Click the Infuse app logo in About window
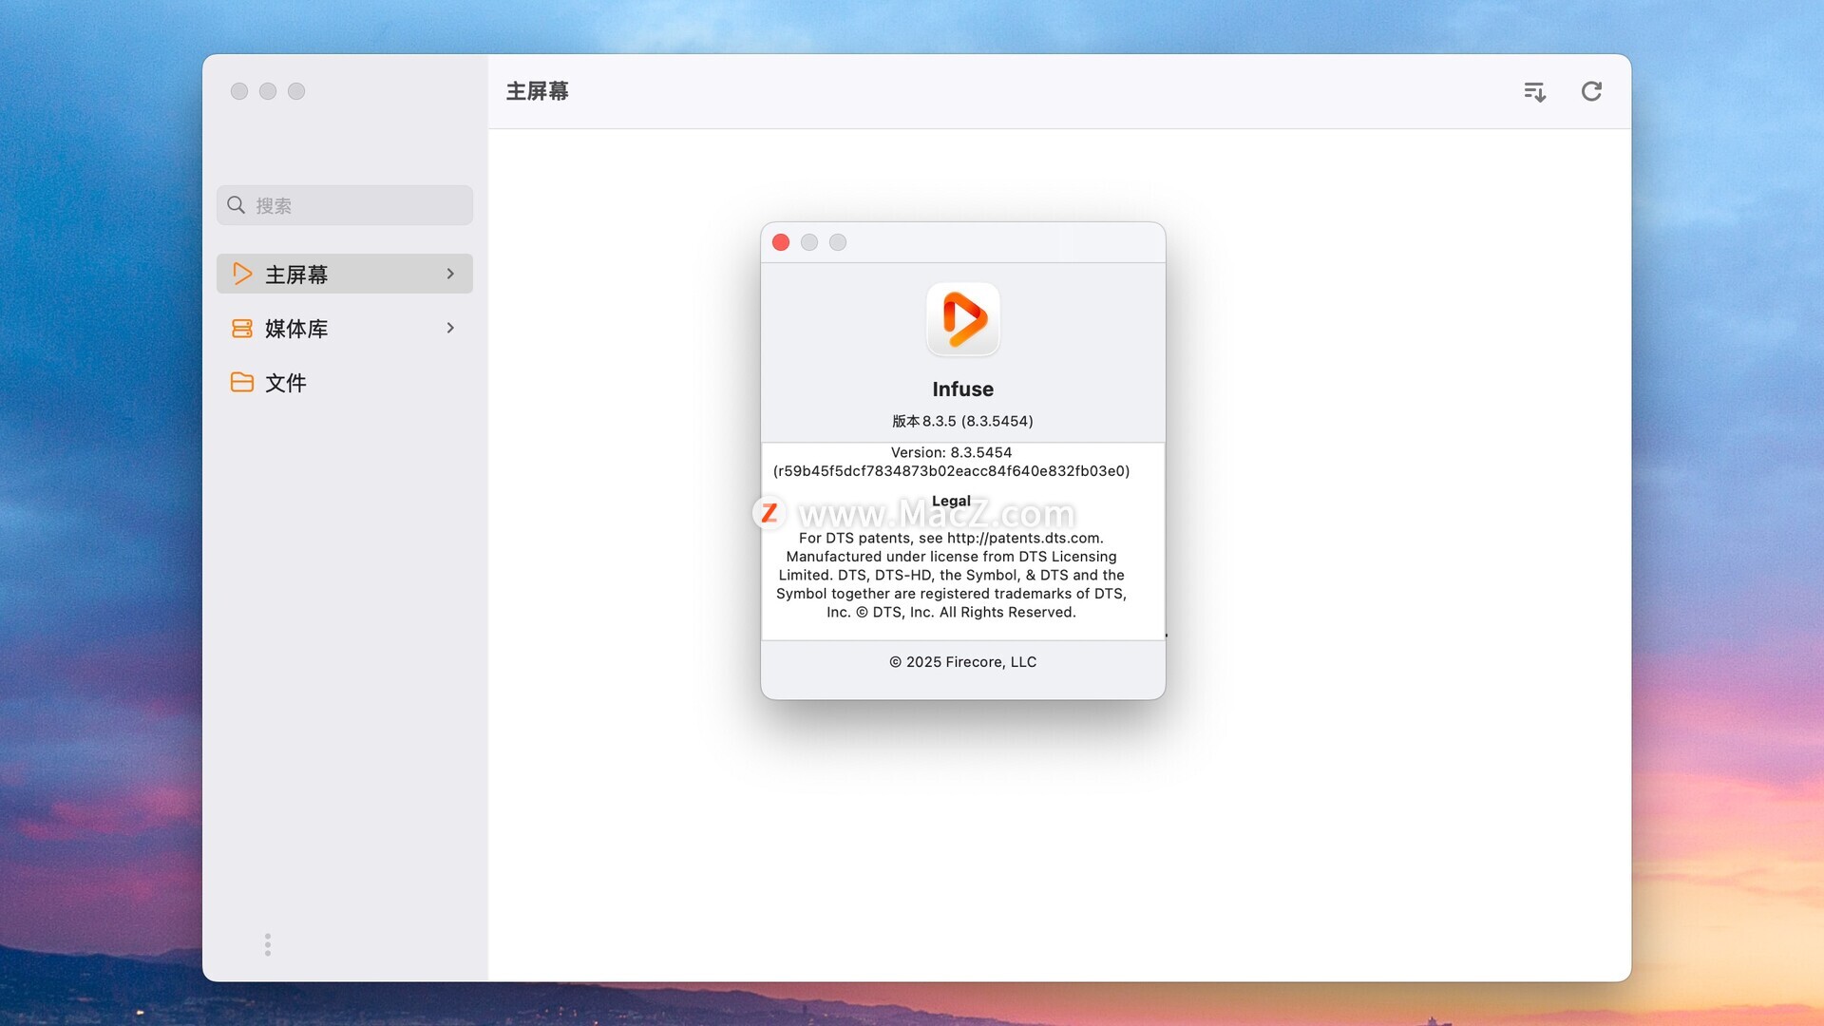1824x1026 pixels. 962,319
